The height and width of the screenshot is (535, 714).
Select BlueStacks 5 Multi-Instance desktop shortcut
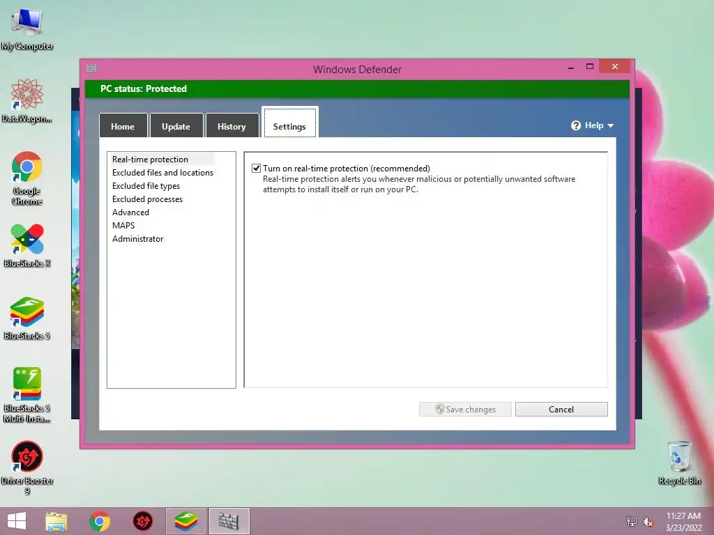click(27, 395)
